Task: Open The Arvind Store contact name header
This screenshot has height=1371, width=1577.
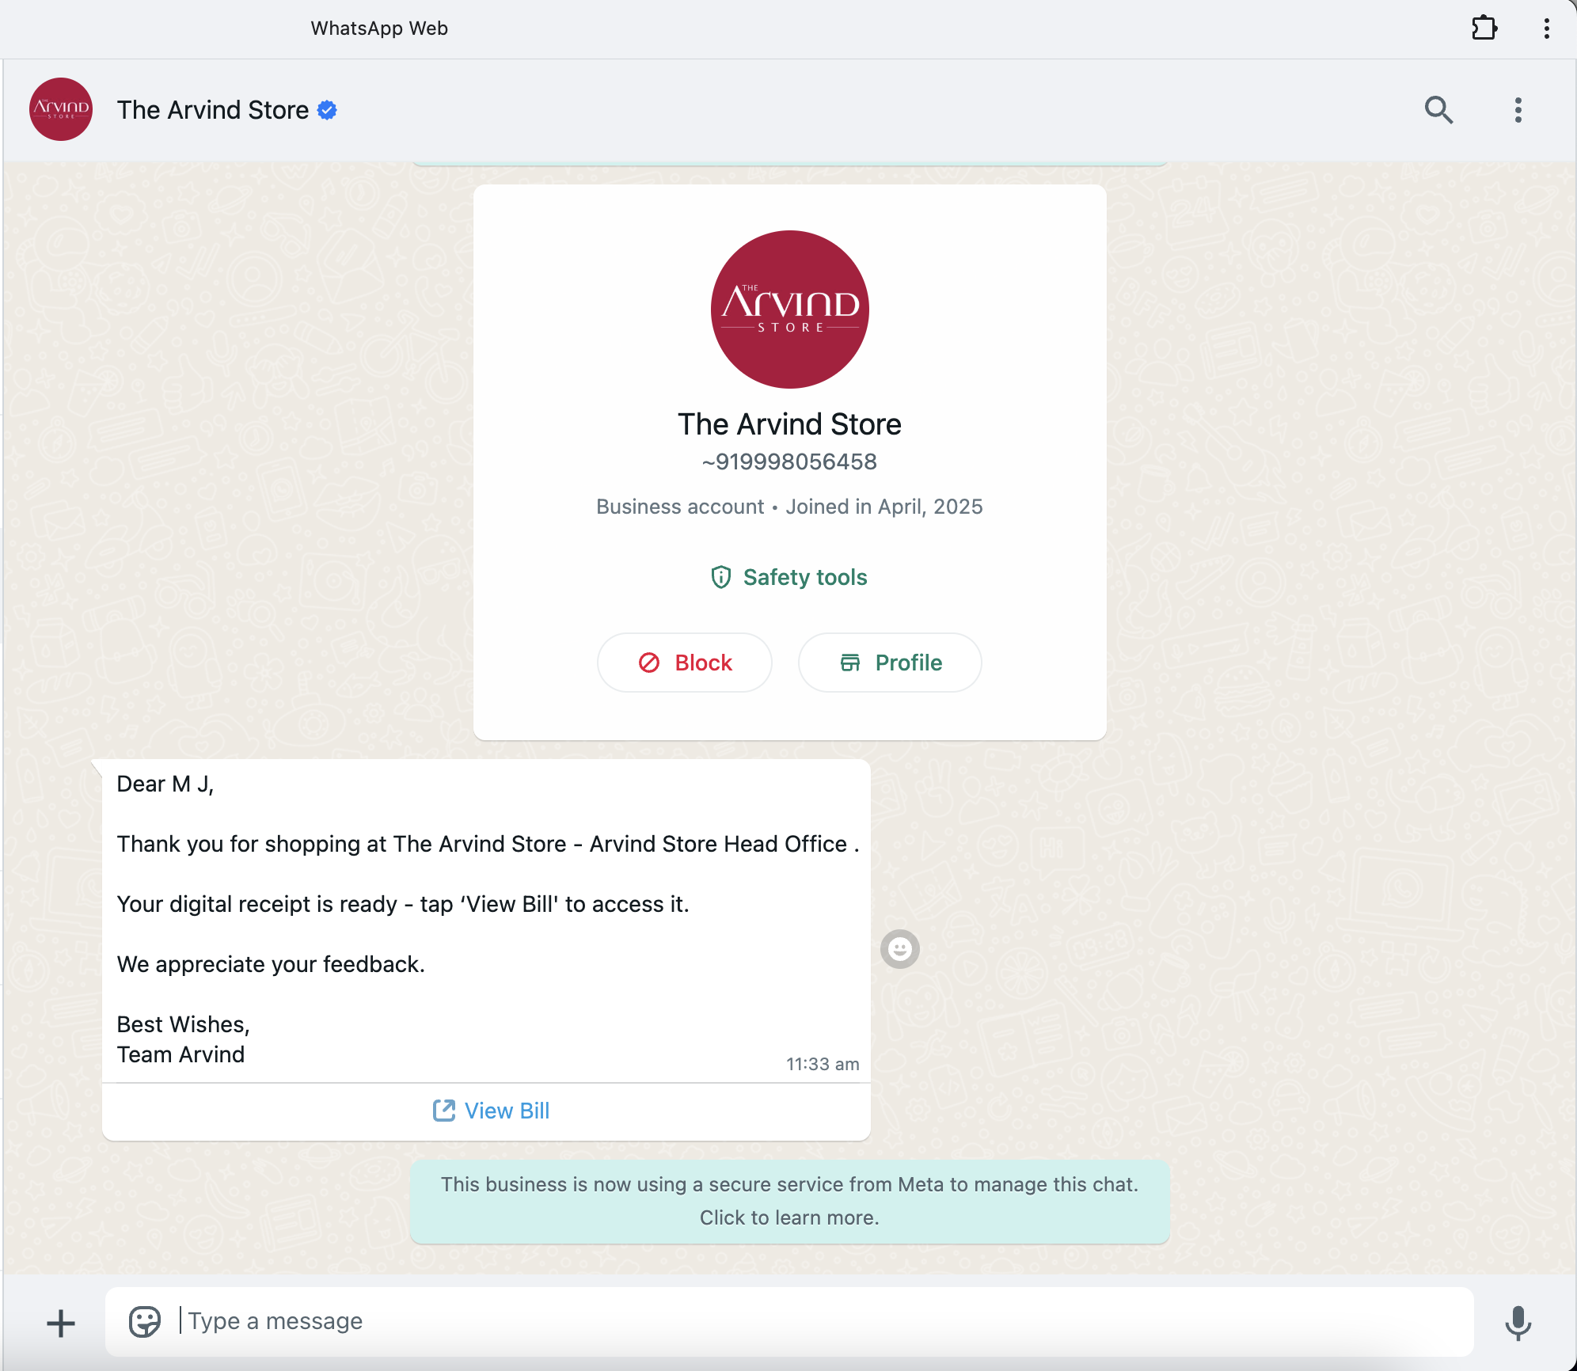Action: tap(213, 110)
